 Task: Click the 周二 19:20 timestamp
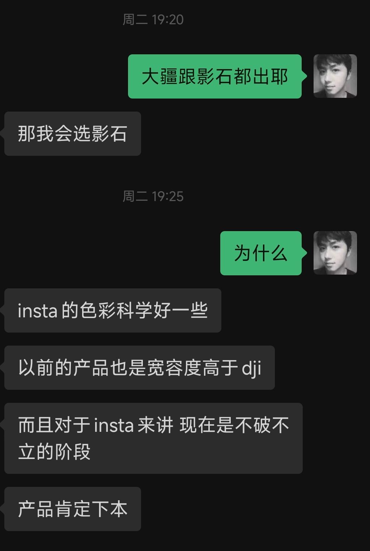153,20
